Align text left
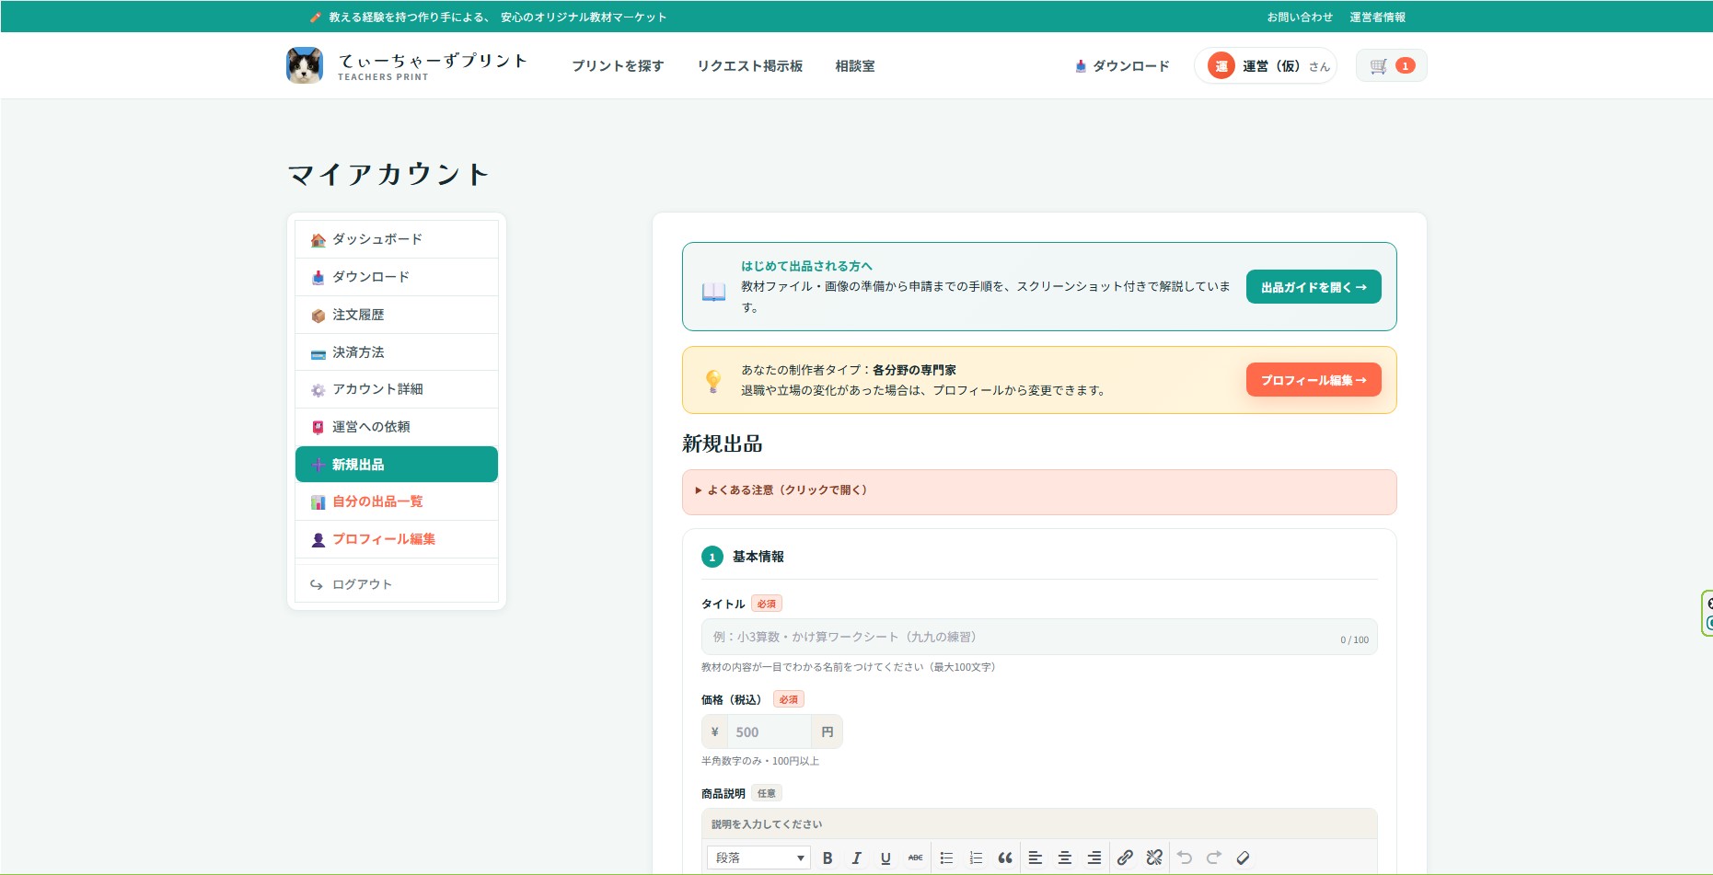 click(1036, 858)
